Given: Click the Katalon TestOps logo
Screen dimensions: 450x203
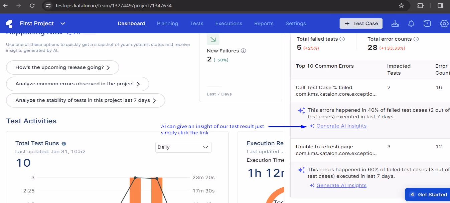Looking at the screenshot, I should [9, 23].
